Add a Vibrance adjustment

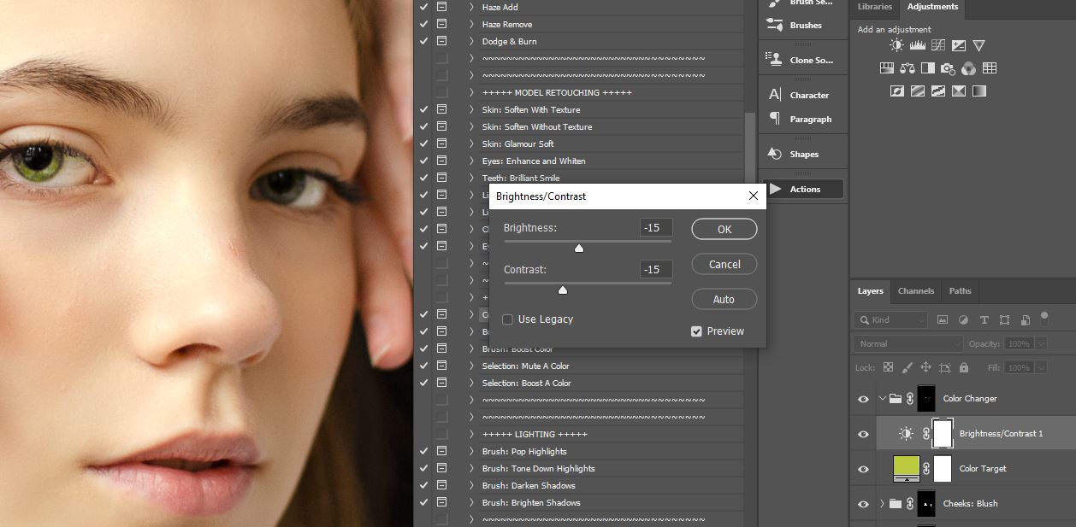pos(979,45)
